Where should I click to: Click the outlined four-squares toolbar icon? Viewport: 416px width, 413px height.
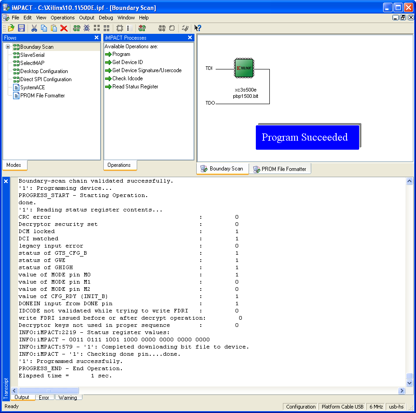[106, 28]
